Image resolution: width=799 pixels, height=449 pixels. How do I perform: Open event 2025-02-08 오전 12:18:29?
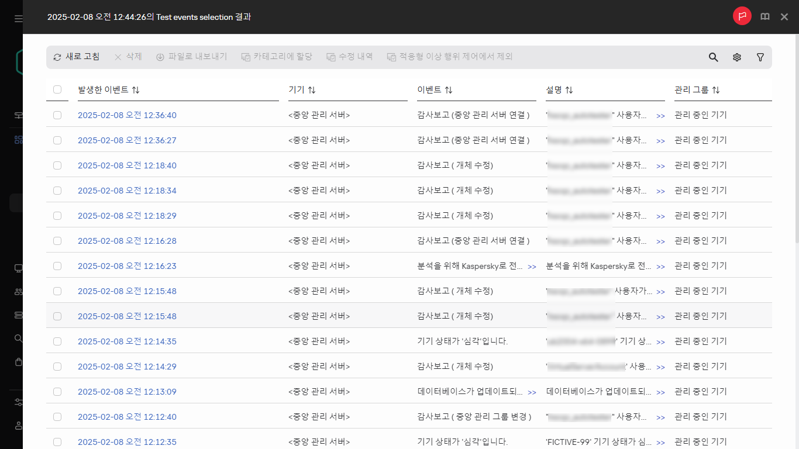pyautogui.click(x=127, y=216)
